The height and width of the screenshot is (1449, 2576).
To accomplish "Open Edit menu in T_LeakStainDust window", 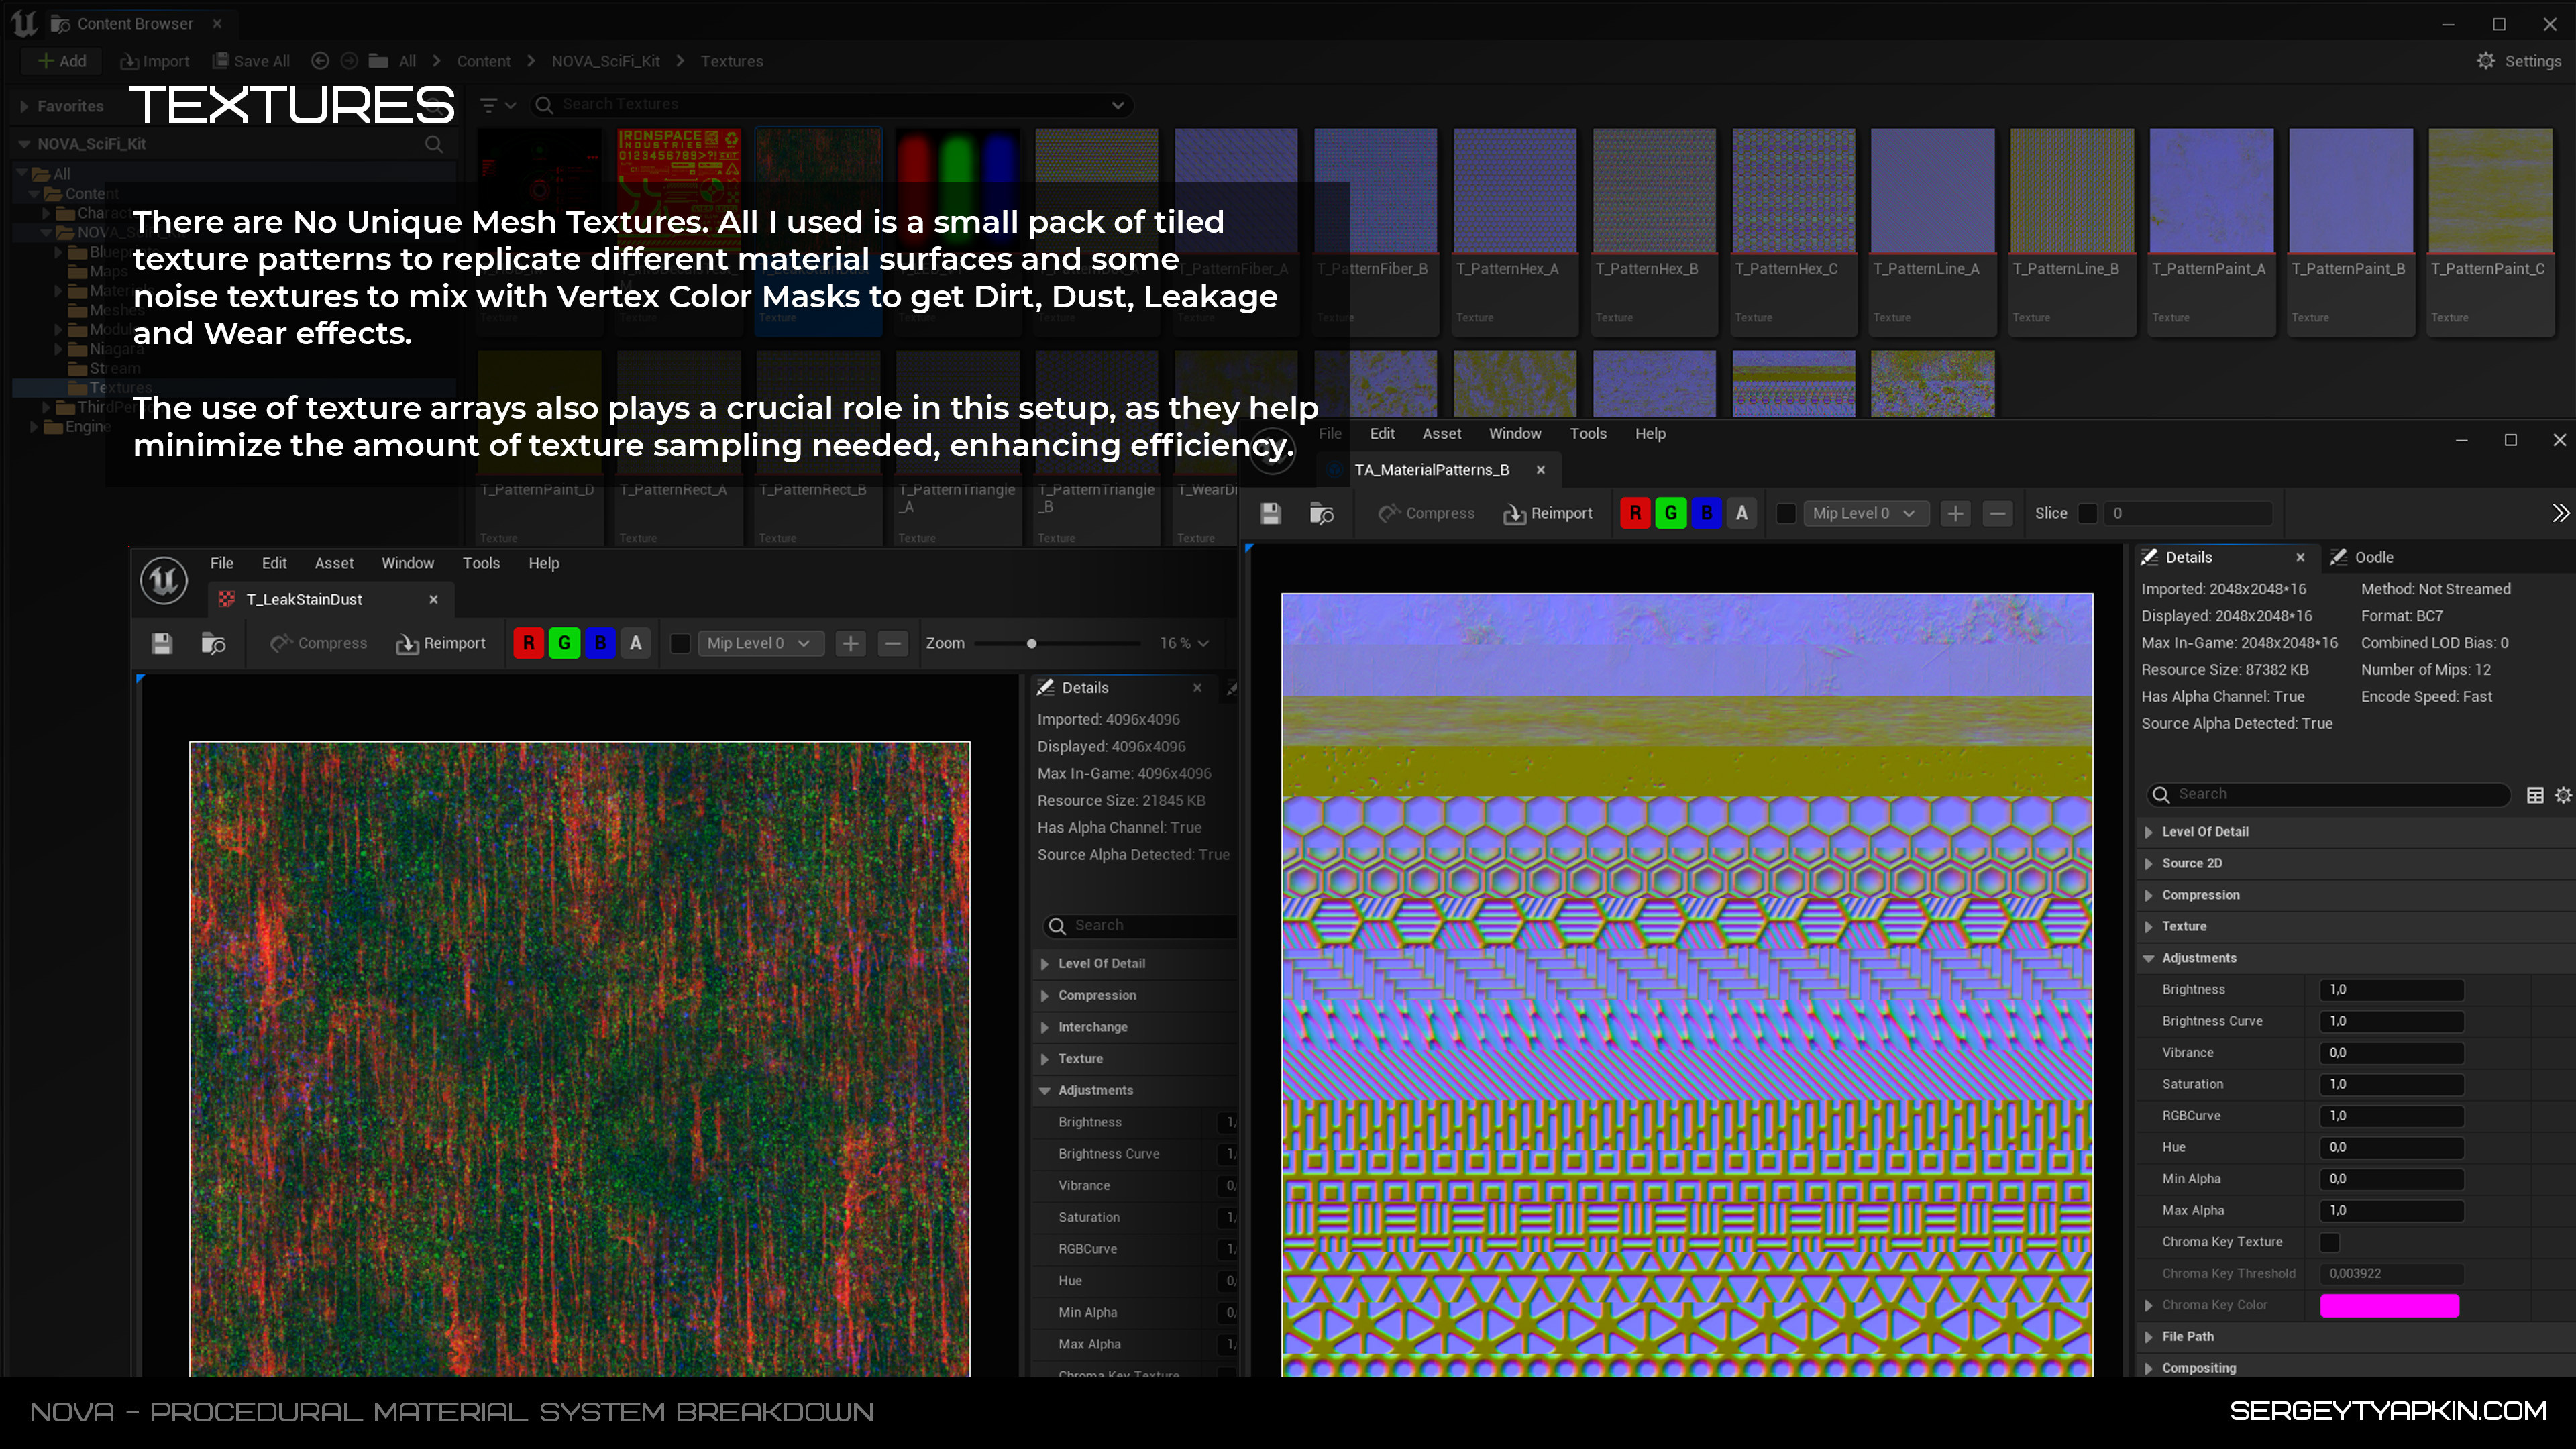I will click(x=274, y=563).
